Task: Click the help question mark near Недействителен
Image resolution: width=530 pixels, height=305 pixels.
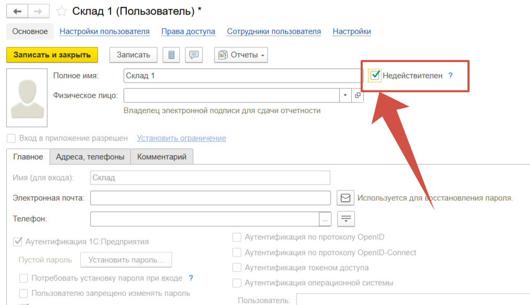Action: (x=451, y=75)
